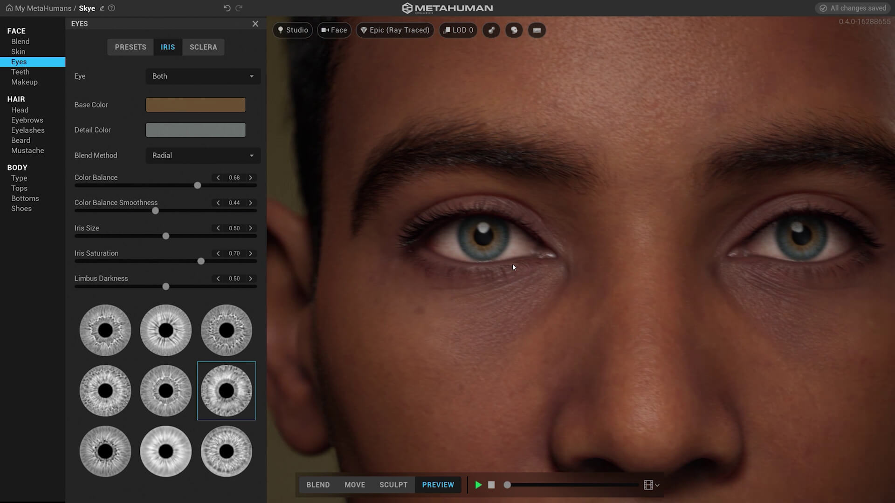
Task: Open the PRESETS tab
Action: [130, 47]
